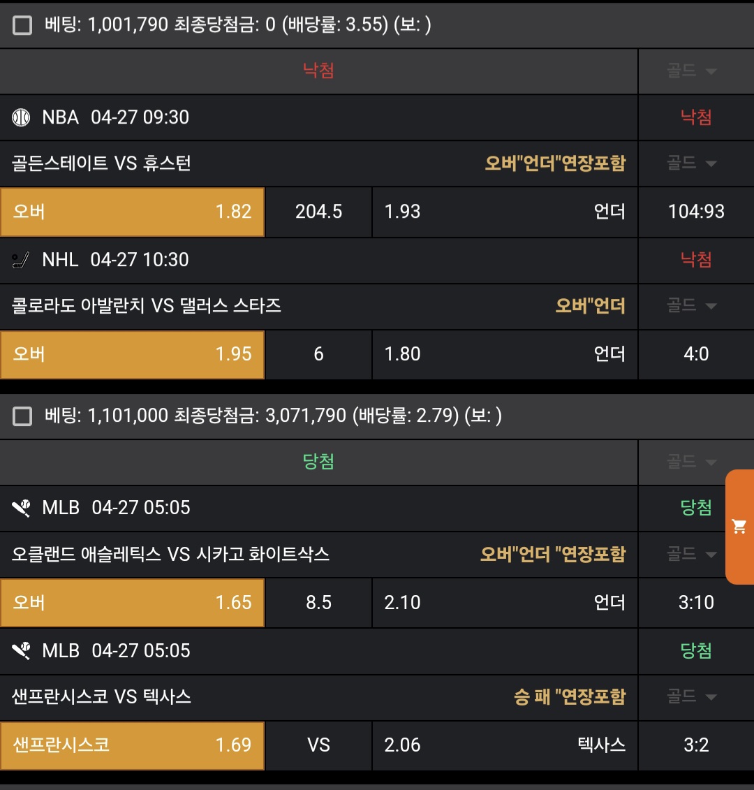
Task: Click the 언더 1.93 option
Action: point(505,212)
